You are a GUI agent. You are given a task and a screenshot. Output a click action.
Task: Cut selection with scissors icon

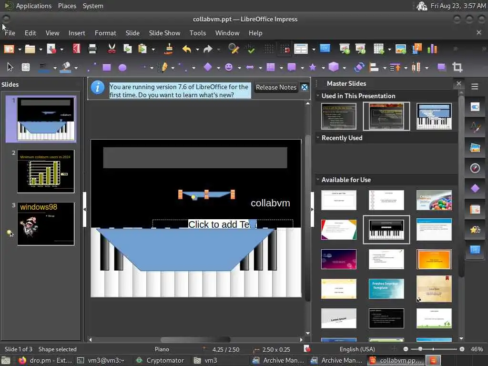coord(112,49)
